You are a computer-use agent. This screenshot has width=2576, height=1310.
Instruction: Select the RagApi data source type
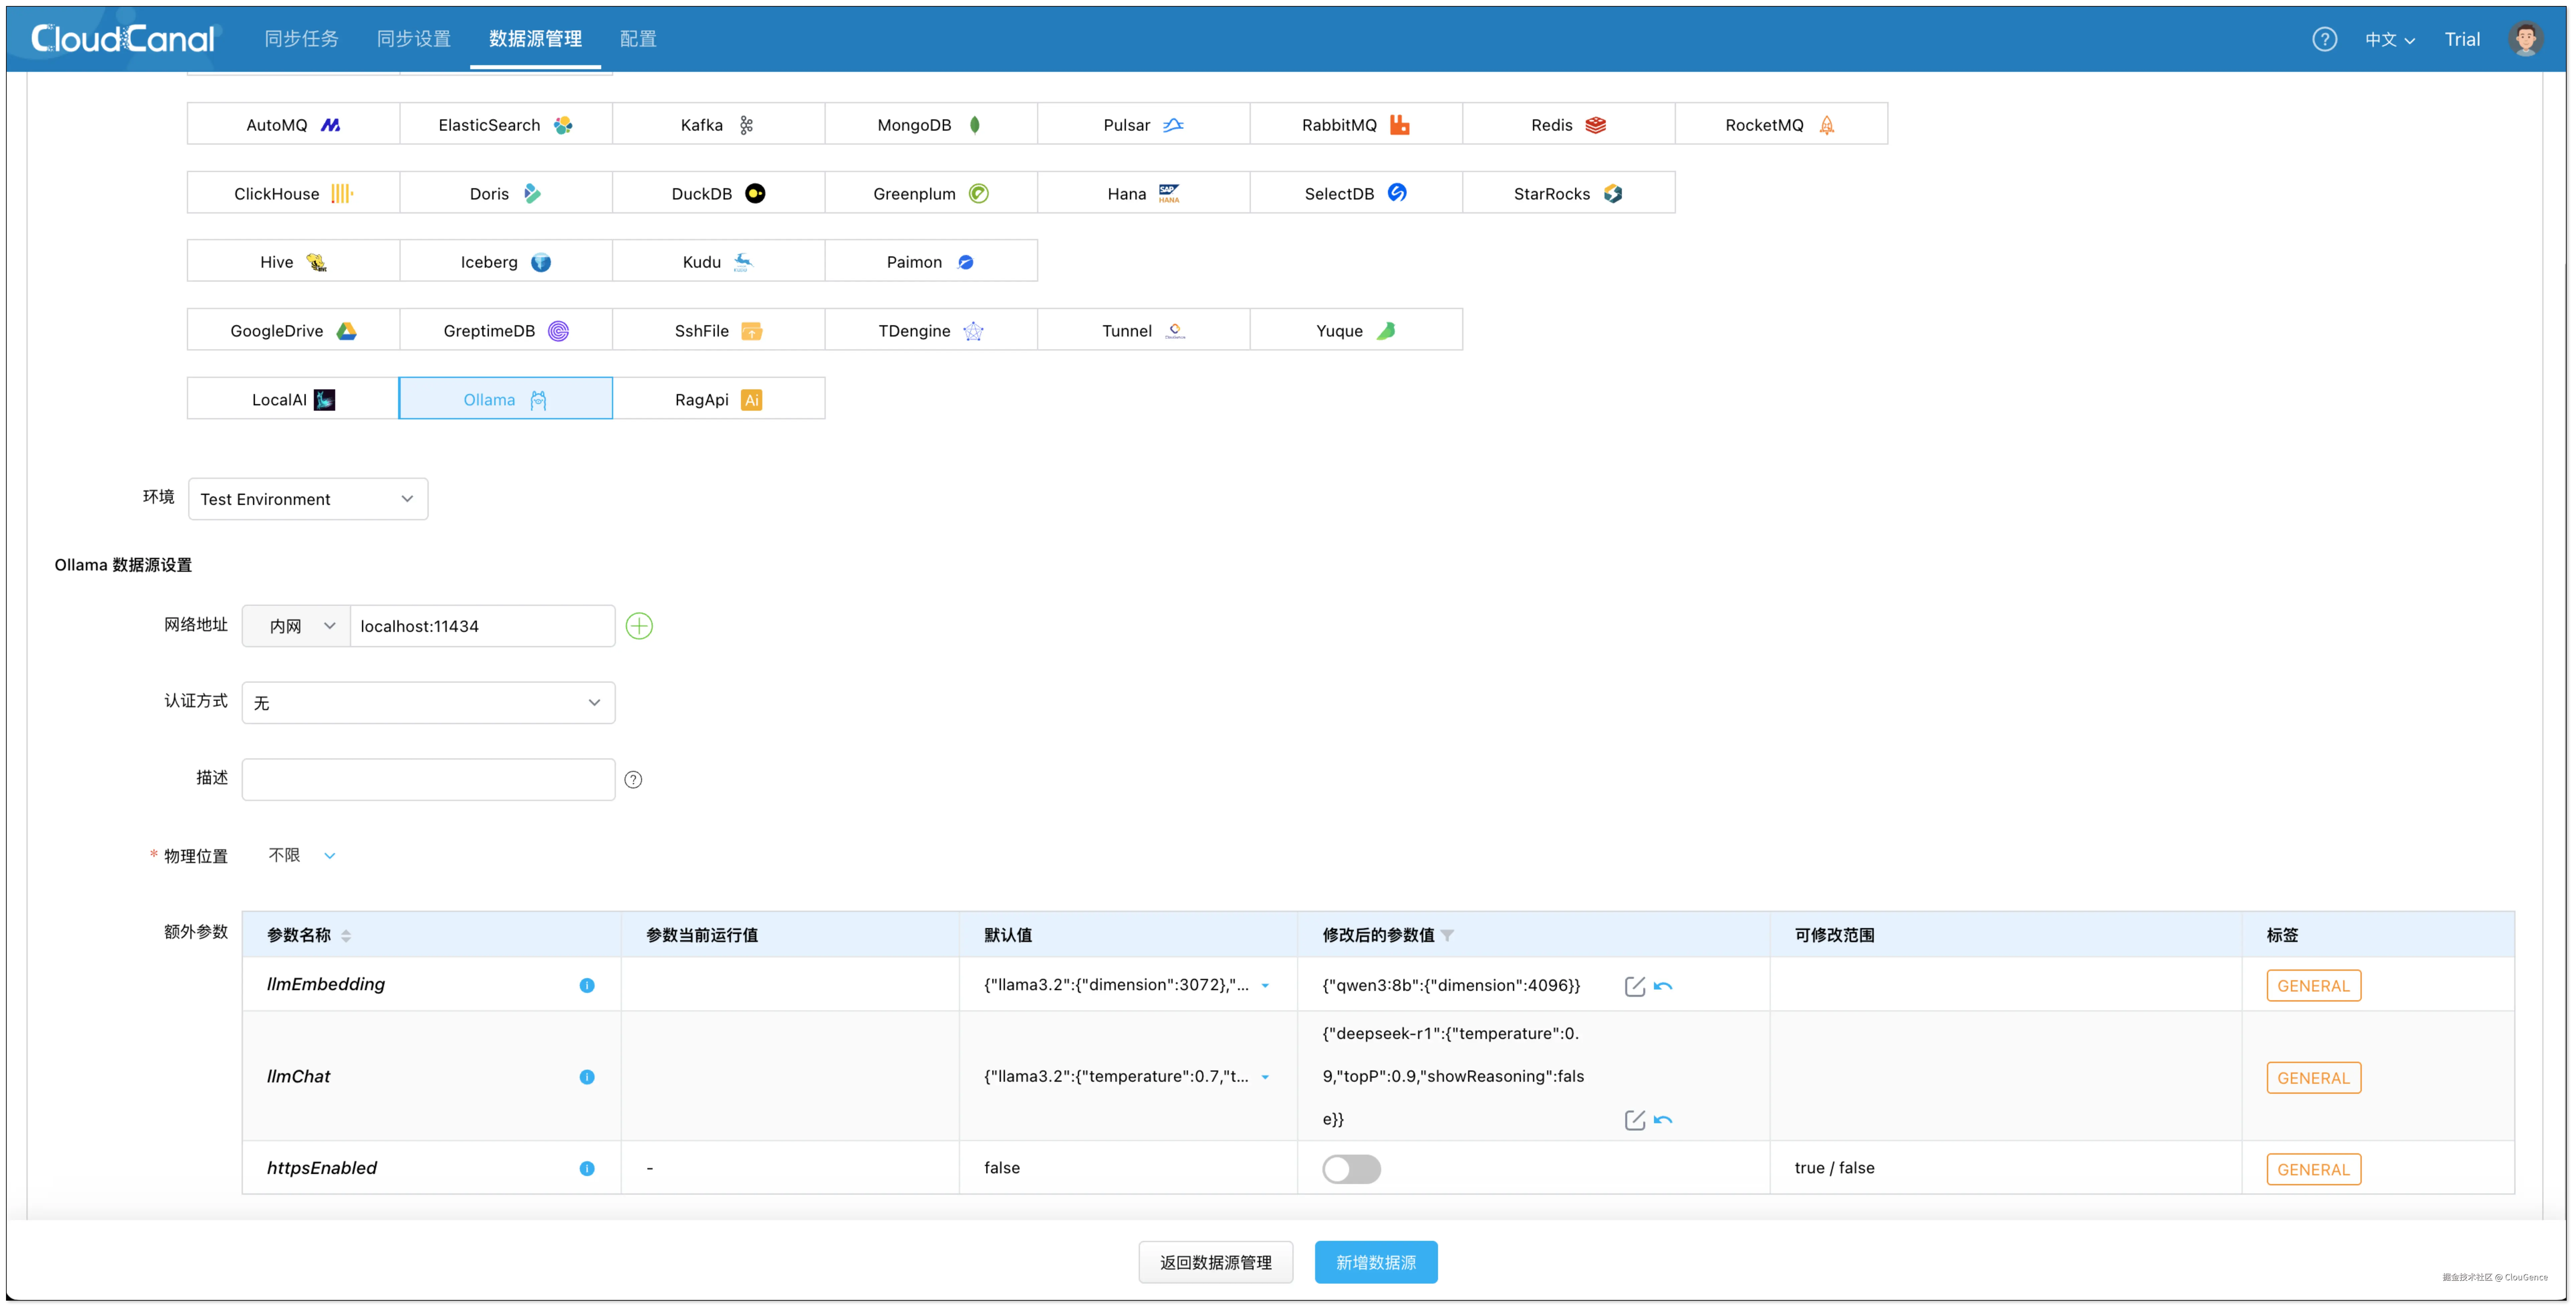coord(718,399)
